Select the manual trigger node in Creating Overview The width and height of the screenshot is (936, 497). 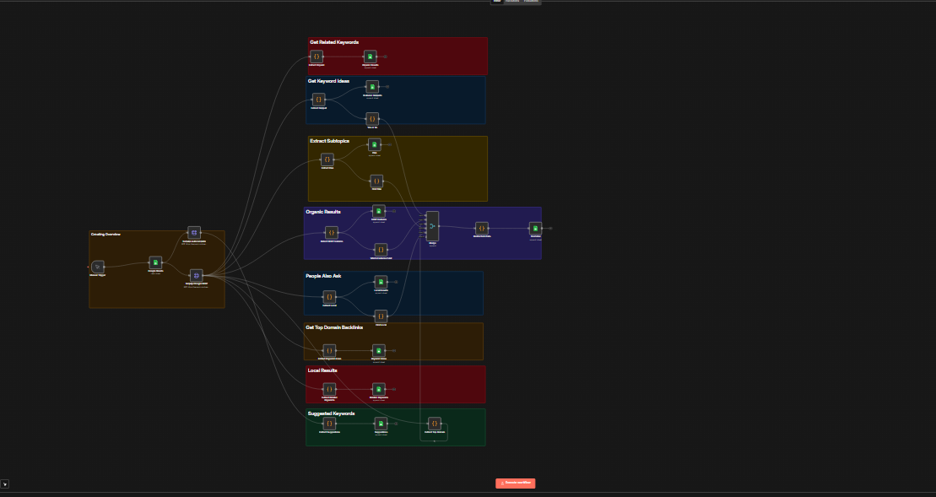[x=98, y=267]
